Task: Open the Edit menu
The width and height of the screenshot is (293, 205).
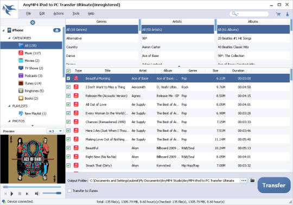Action: point(42,14)
